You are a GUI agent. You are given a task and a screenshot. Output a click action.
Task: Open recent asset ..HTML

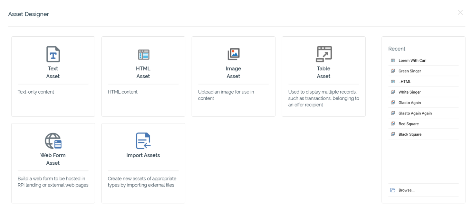pos(405,82)
